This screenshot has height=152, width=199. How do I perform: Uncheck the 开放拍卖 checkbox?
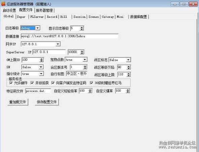(32, 83)
